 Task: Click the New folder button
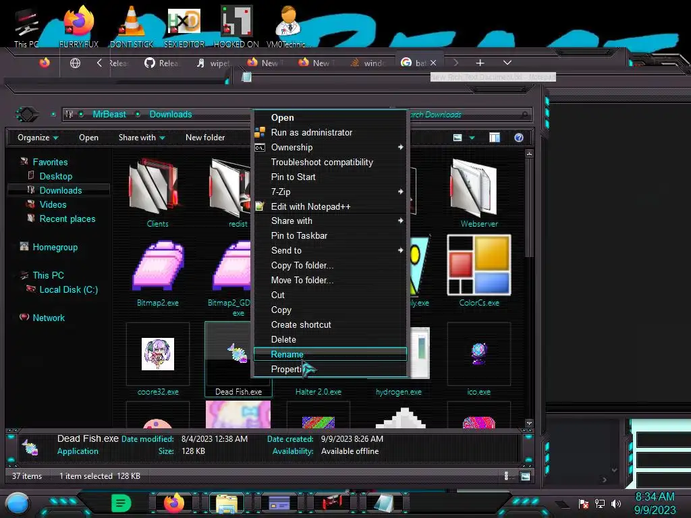click(x=205, y=138)
